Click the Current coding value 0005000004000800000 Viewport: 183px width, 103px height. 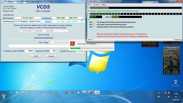pyautogui.click(x=44, y=38)
